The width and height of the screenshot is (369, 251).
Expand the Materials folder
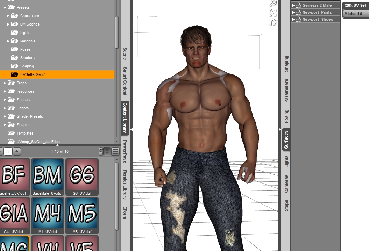click(x=8, y=41)
